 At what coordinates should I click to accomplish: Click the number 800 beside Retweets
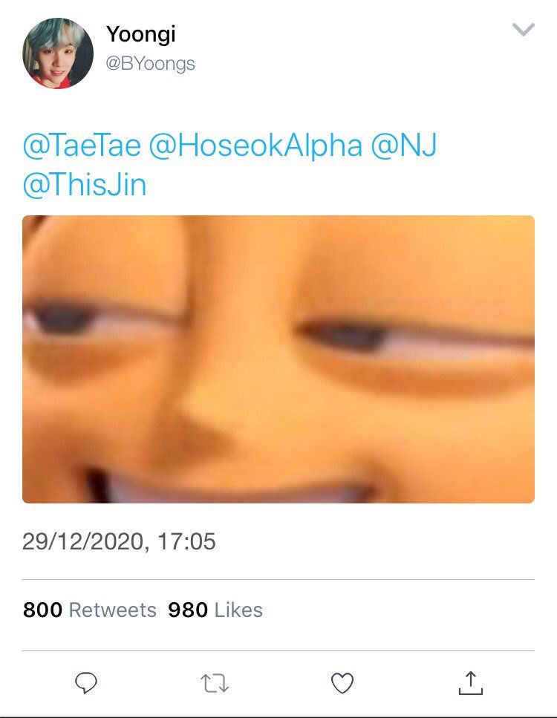[42, 610]
